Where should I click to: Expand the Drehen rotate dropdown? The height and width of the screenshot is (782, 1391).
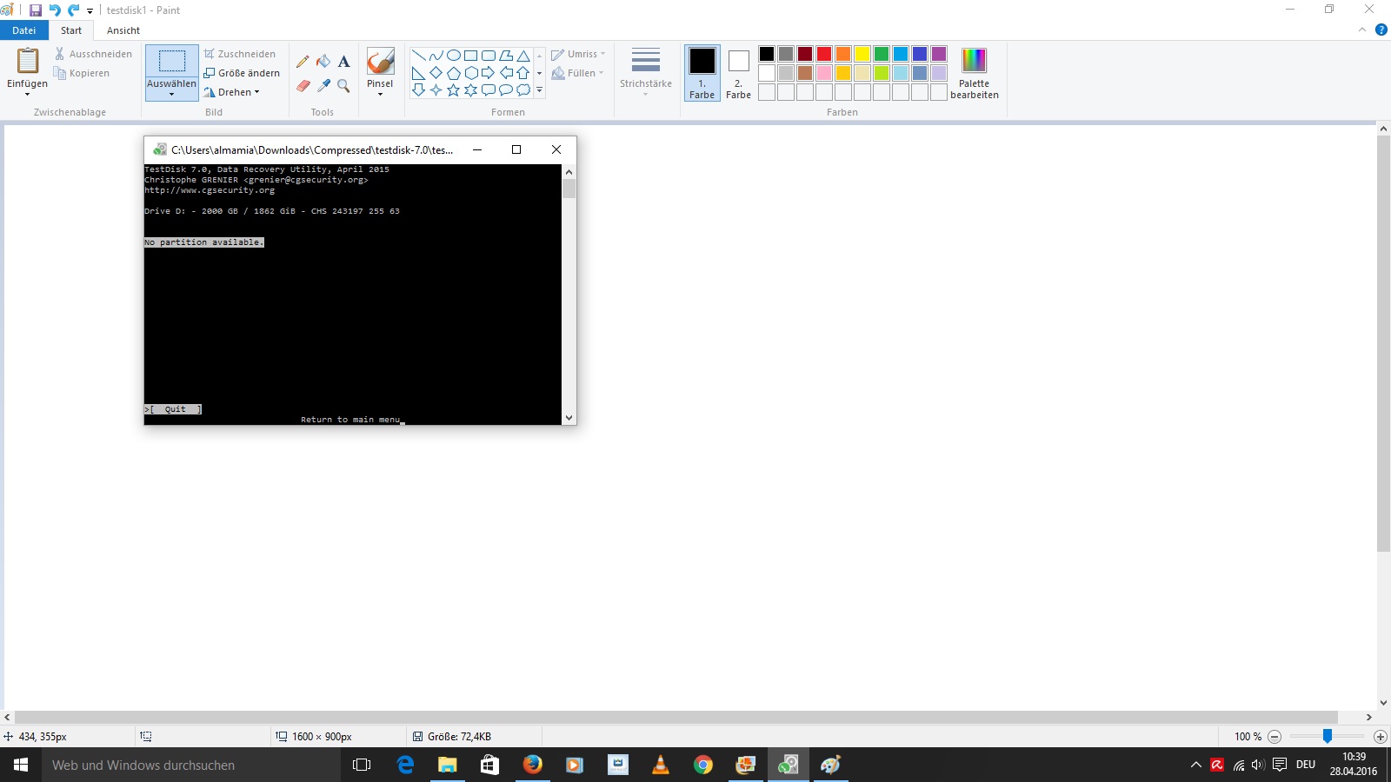click(x=232, y=92)
